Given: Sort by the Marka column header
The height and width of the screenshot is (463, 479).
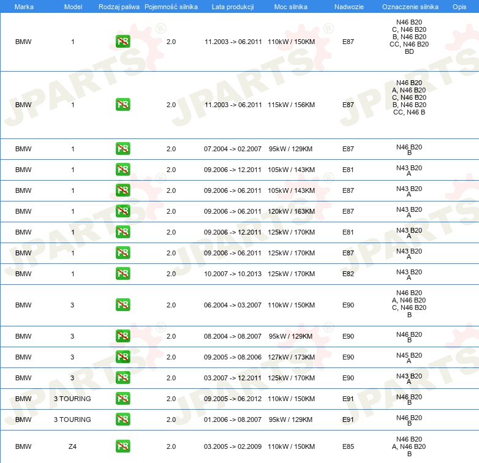Looking at the screenshot, I should (24, 6).
